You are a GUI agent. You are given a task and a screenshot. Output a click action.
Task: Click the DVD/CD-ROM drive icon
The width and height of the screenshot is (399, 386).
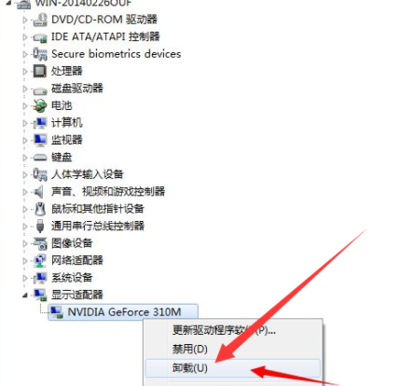tap(40, 20)
